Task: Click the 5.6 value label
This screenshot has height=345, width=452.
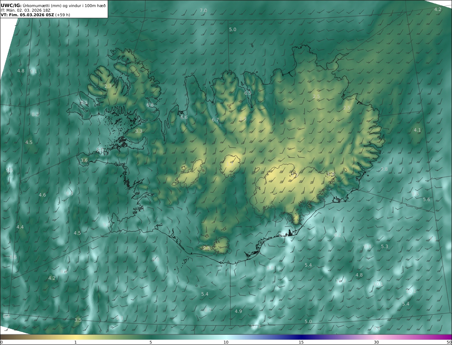Action: (x=427, y=200)
